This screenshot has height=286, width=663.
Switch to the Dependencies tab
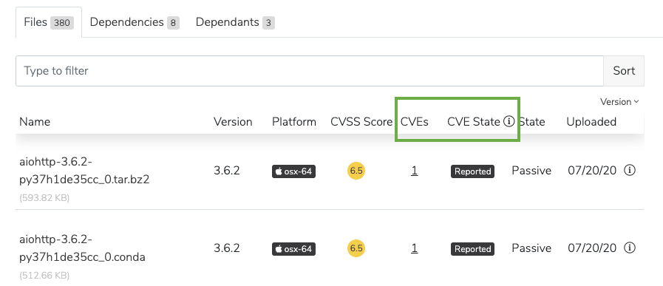click(135, 22)
